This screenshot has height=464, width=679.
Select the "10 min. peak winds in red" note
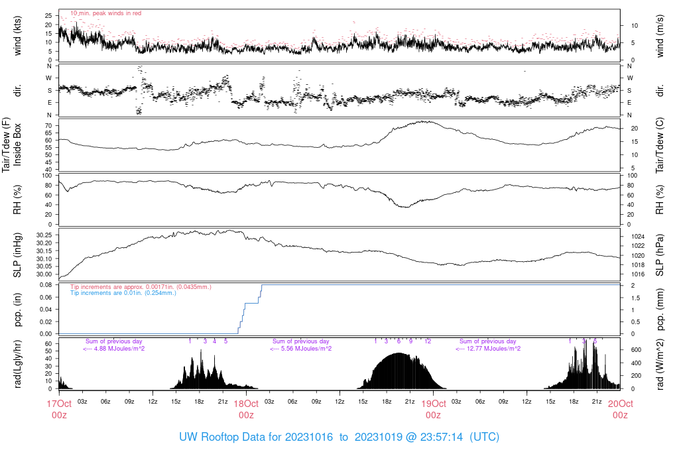click(x=105, y=13)
